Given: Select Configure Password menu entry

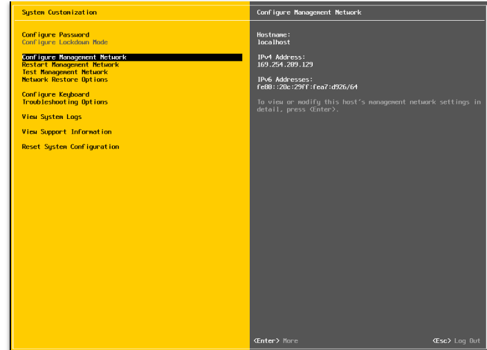Looking at the screenshot, I should pos(55,35).
